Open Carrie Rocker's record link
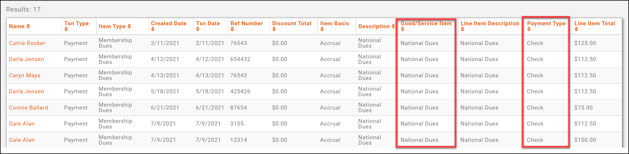This screenshot has height=154, width=629. [27, 43]
